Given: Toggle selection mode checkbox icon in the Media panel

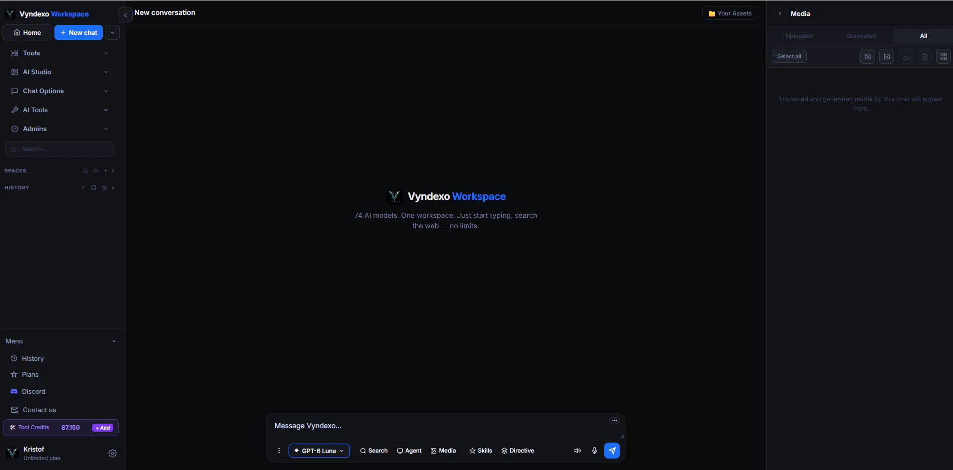Looking at the screenshot, I should [887, 56].
